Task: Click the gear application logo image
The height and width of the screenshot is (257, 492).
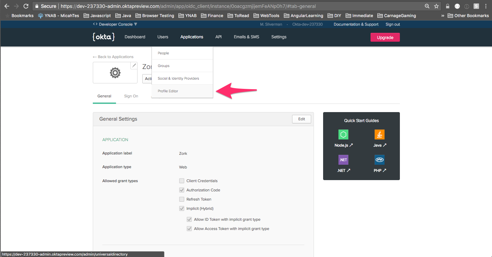Action: (115, 73)
